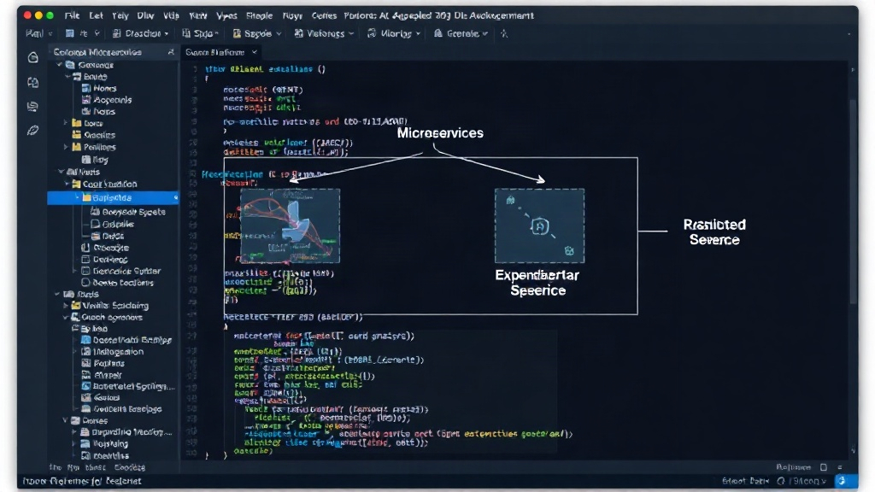The width and height of the screenshot is (875, 492).
Task: Open the 'Vleforugs' toolbar dropdown
Action: (324, 33)
